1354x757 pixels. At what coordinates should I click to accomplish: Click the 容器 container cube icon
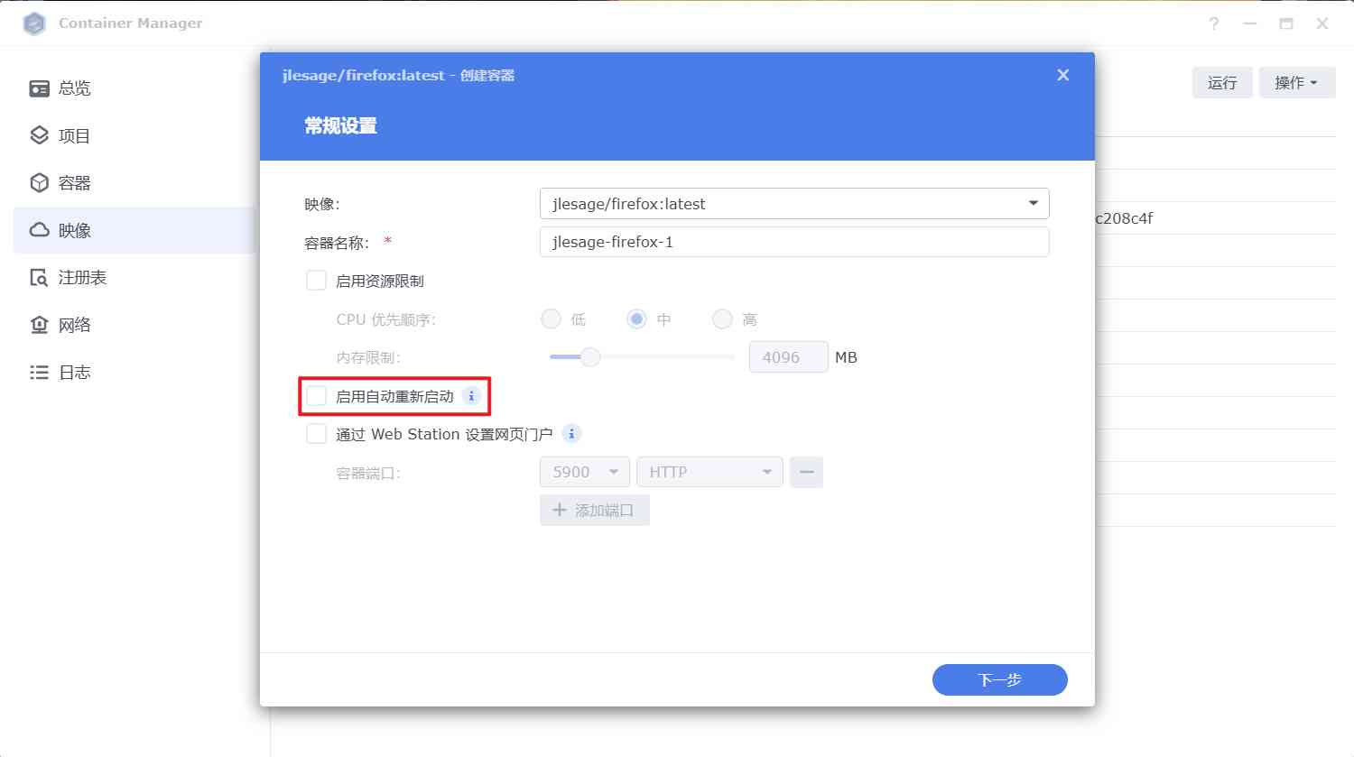coord(39,183)
